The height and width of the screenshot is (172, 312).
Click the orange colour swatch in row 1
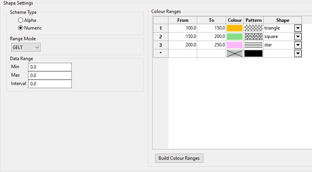tap(234, 28)
